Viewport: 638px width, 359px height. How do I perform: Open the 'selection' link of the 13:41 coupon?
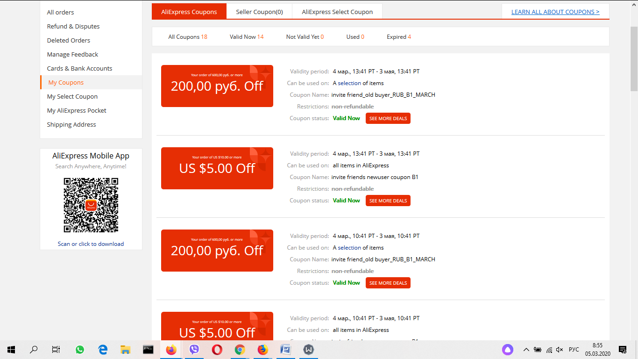349,83
